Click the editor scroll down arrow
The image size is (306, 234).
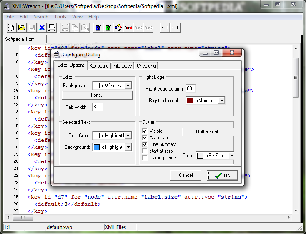296,211
